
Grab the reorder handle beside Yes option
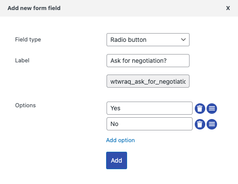click(x=212, y=109)
